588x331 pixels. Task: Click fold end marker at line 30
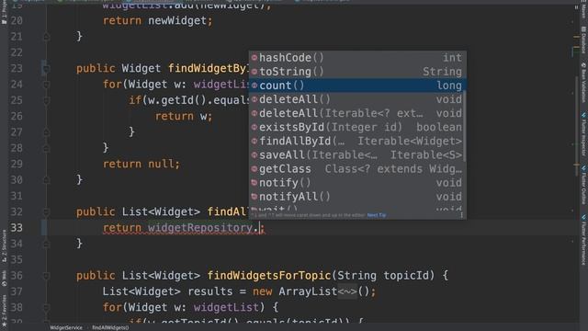tap(47, 180)
